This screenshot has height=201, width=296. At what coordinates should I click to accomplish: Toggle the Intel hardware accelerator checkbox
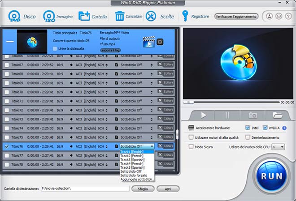click(x=248, y=128)
